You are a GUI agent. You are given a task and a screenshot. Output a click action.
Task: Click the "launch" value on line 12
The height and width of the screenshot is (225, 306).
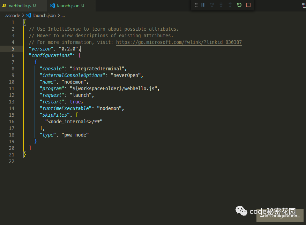pyautogui.click(x=81, y=95)
